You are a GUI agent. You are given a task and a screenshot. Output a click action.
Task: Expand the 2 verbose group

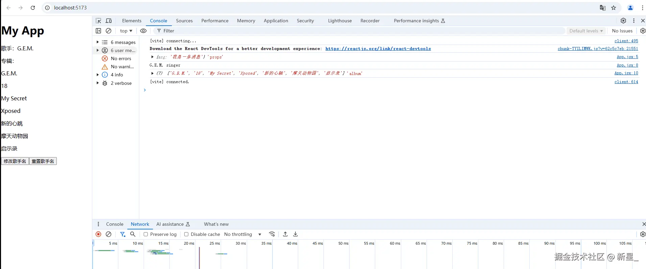point(97,83)
